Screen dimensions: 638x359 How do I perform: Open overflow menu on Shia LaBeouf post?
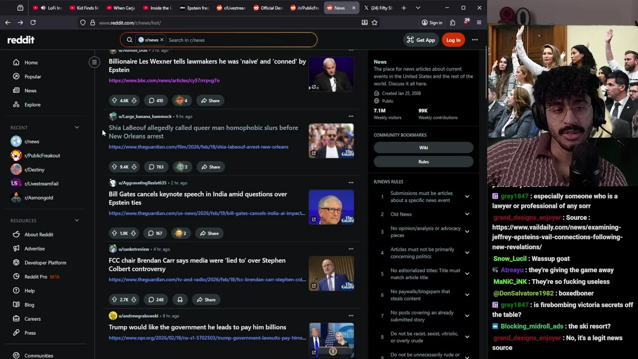tap(351, 116)
